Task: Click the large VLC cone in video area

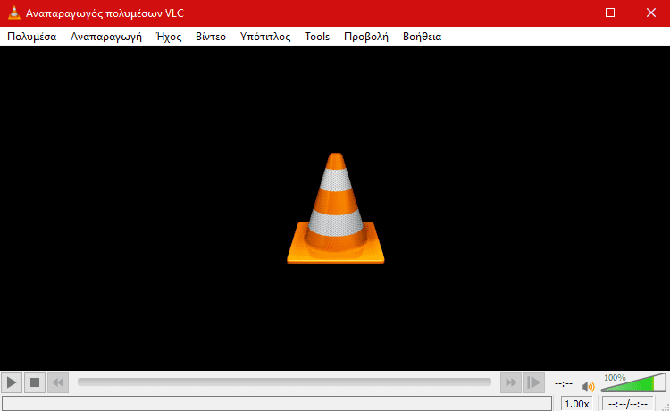Action: (x=335, y=208)
